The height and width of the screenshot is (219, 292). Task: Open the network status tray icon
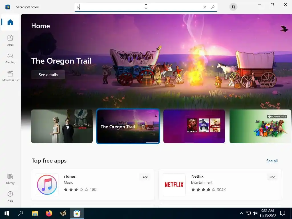pyautogui.click(x=248, y=213)
